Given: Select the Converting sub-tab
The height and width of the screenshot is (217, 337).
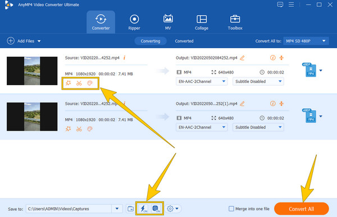Looking at the screenshot, I should (x=150, y=41).
